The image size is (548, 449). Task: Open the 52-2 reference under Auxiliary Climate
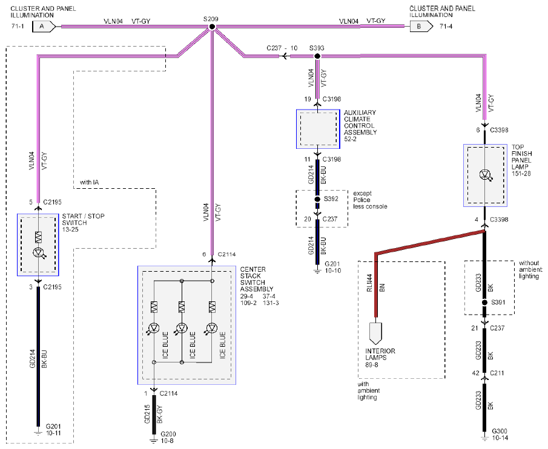pos(350,139)
